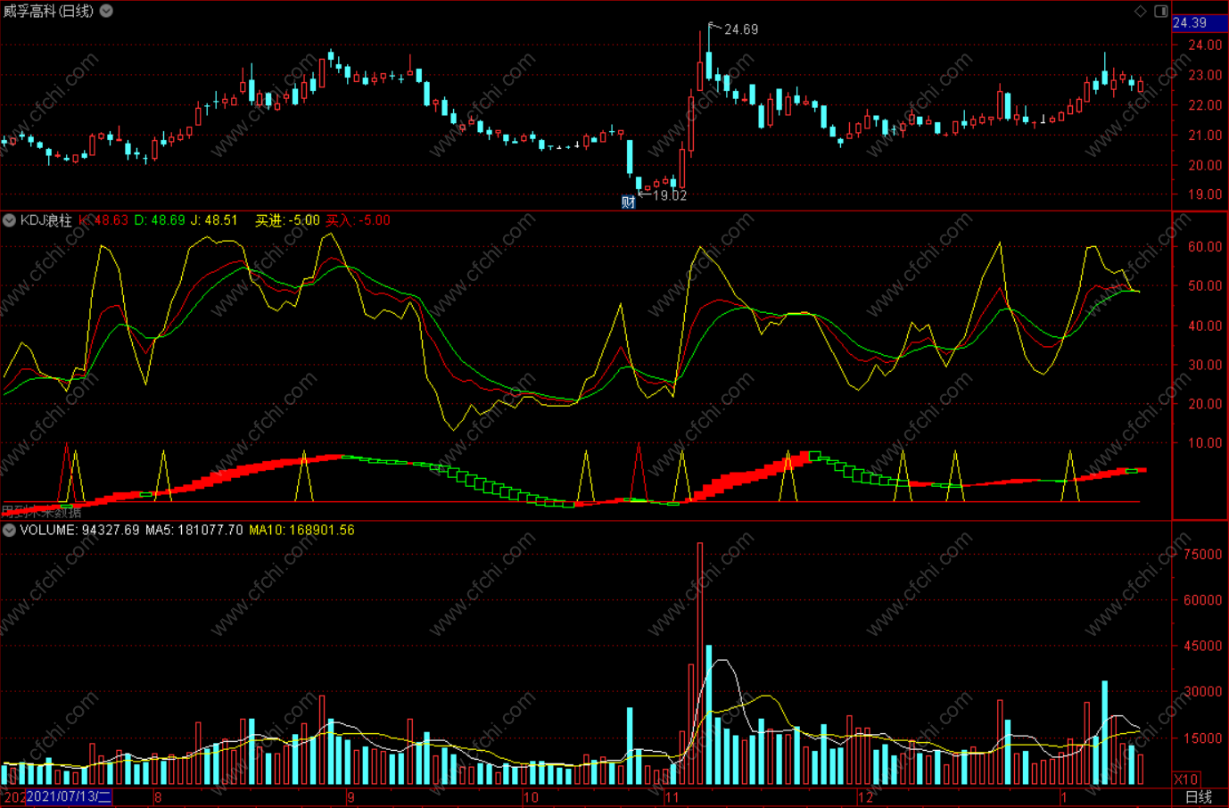This screenshot has height=808, width=1229.
Task: Click month 1 on the time axis
Action: (x=1063, y=797)
